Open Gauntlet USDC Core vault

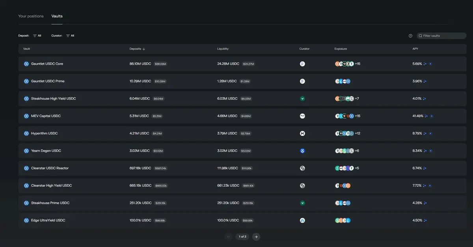242,64
